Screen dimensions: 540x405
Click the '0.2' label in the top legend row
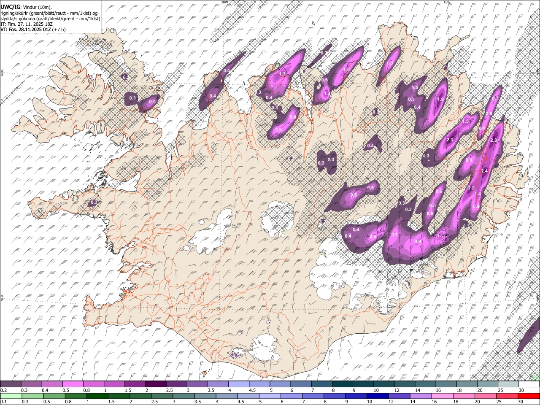click(3, 390)
